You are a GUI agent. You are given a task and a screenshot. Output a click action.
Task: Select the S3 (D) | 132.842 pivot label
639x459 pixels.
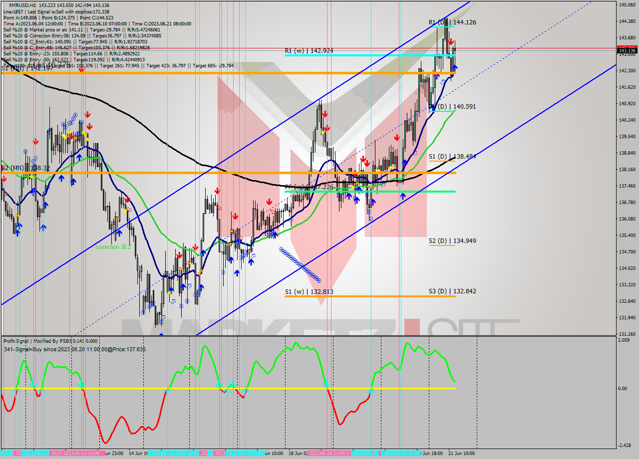pyautogui.click(x=452, y=291)
